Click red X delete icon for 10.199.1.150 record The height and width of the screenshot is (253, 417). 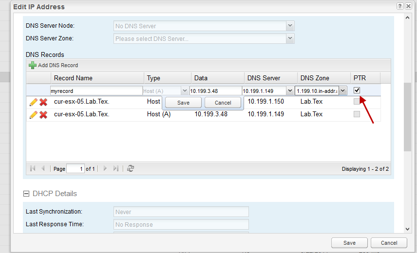(43, 102)
